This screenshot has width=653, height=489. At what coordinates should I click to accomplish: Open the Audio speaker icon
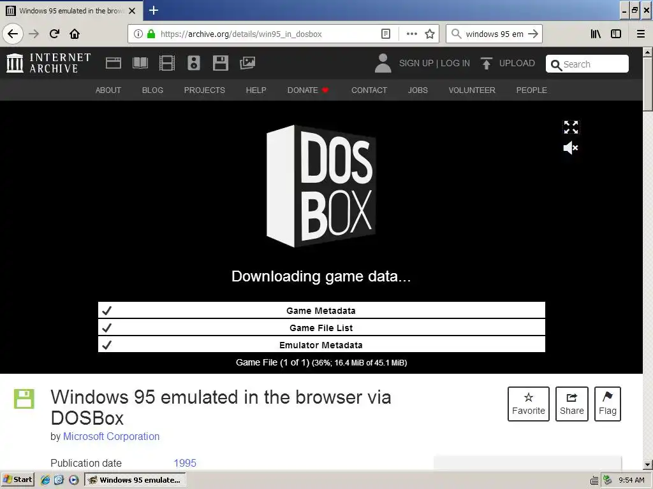(x=194, y=63)
